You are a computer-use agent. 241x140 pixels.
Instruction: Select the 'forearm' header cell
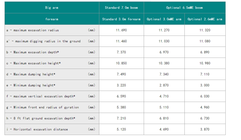(52, 19)
